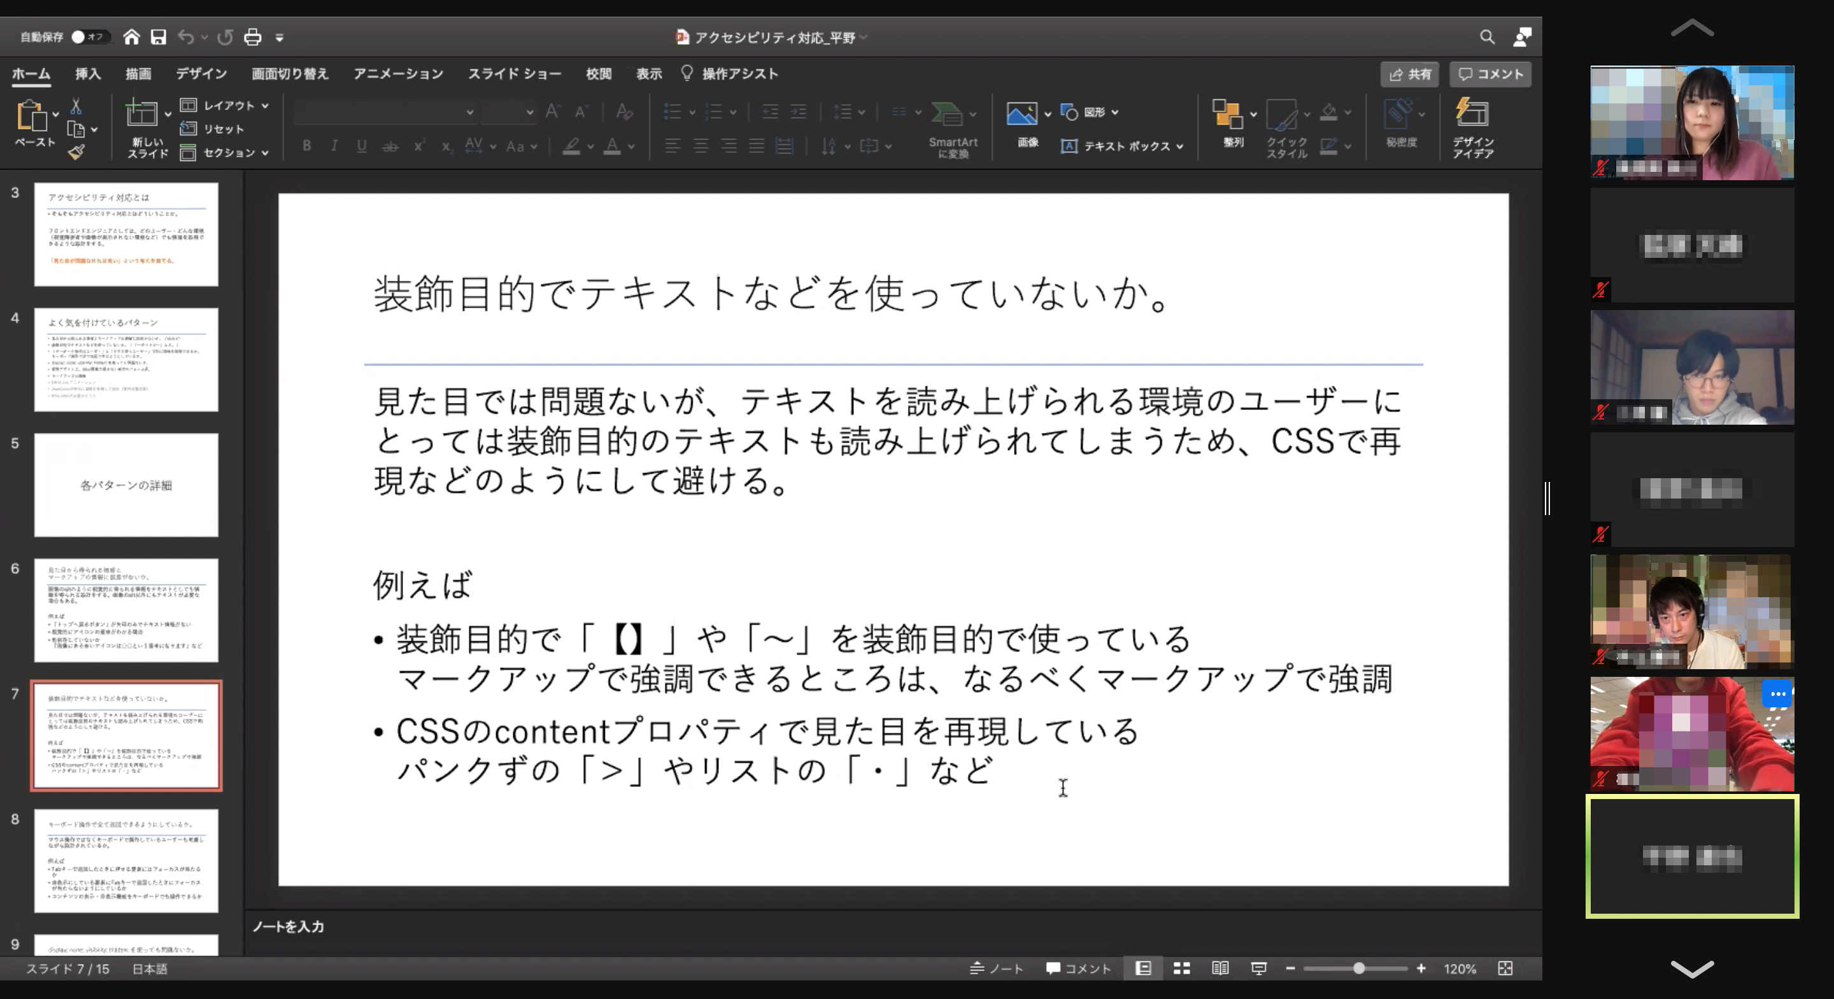The height and width of the screenshot is (999, 1834).
Task: Insert a picture with the 画像 icon
Action: click(1021, 114)
